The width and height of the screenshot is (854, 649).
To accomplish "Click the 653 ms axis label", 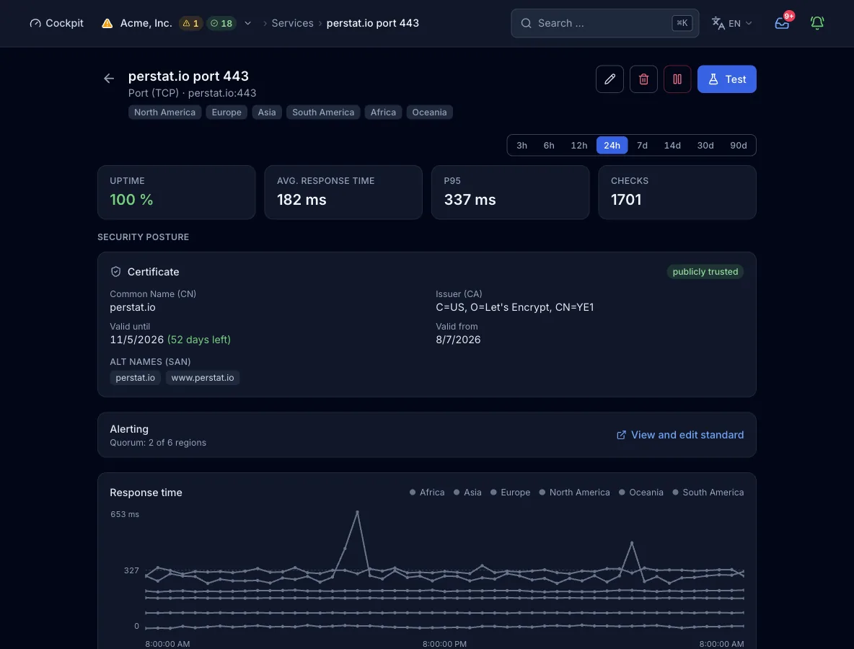I will click(x=125, y=515).
